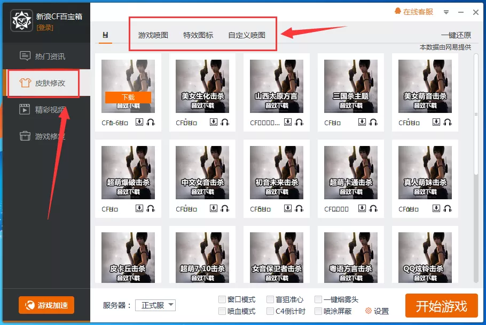Download the 超萌卡通击杀 sound pack icon
Screen dimensions: 486x325
[362, 208]
